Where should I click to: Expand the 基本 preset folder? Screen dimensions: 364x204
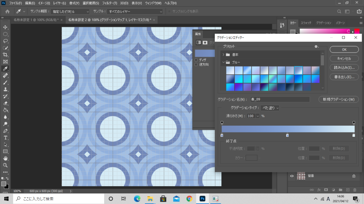(223, 55)
